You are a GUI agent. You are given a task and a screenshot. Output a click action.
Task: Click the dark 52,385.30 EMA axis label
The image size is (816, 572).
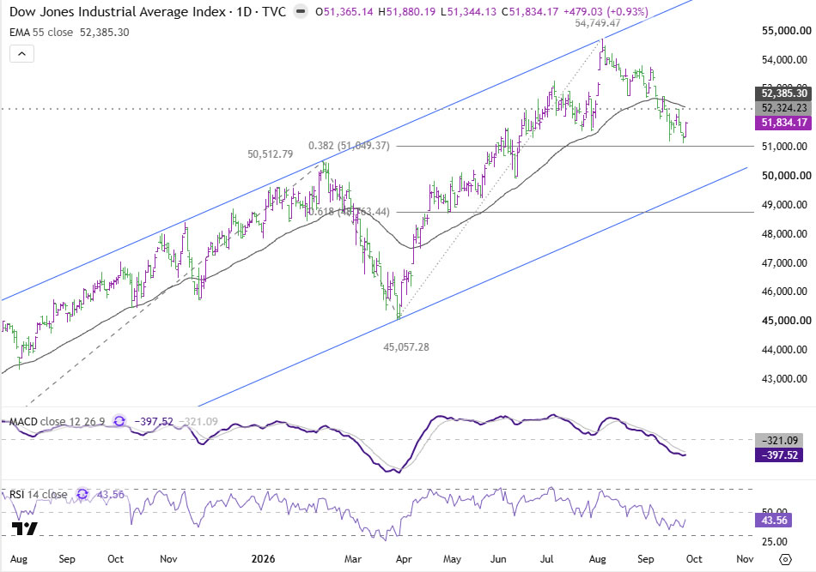tap(783, 93)
